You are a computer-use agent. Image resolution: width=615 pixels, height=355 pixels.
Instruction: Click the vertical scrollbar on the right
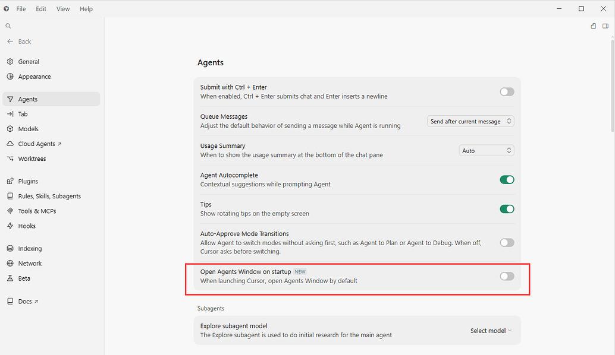tap(612, 85)
